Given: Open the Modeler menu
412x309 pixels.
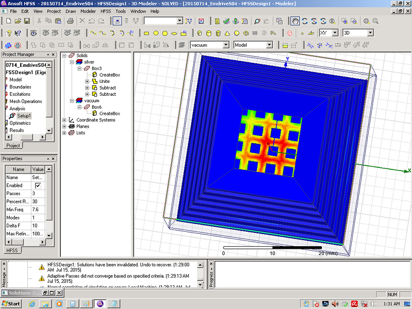Looking at the screenshot, I should click(x=88, y=11).
